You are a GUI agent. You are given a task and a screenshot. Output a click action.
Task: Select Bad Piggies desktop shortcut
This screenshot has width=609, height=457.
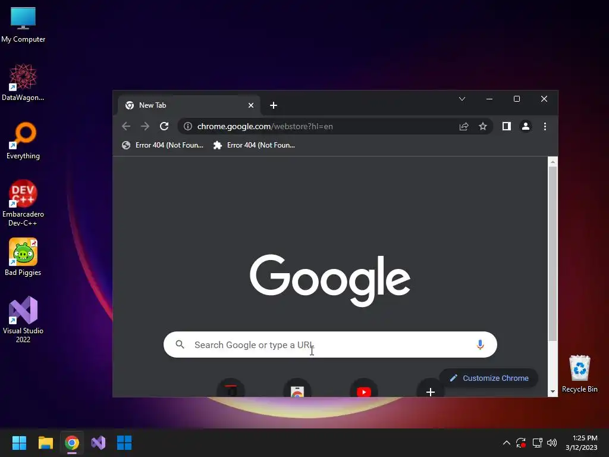pyautogui.click(x=23, y=257)
